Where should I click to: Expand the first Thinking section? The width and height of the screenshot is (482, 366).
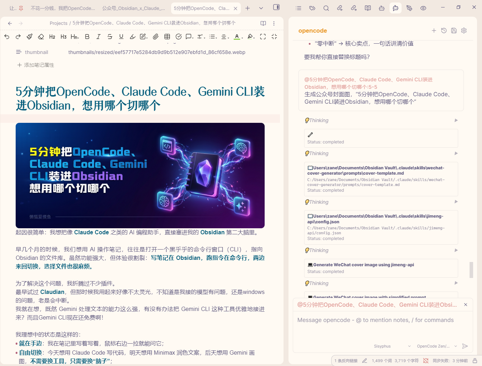(456, 120)
